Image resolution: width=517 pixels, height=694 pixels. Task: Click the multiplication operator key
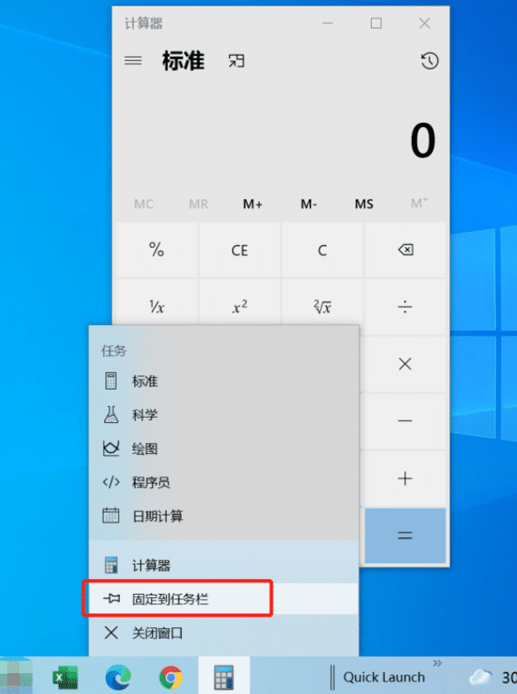tap(405, 364)
